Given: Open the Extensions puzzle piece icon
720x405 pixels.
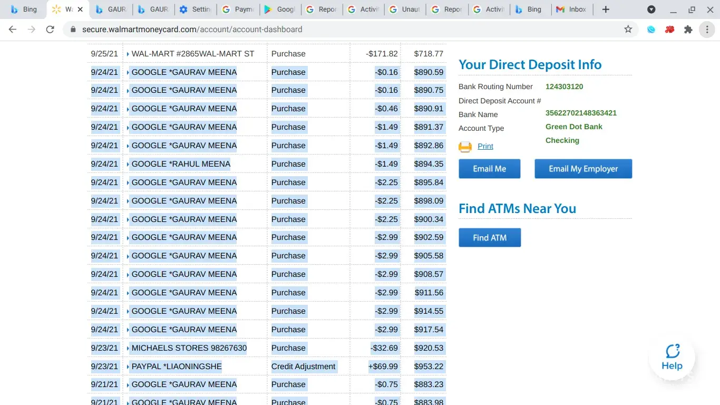Looking at the screenshot, I should click(x=688, y=30).
